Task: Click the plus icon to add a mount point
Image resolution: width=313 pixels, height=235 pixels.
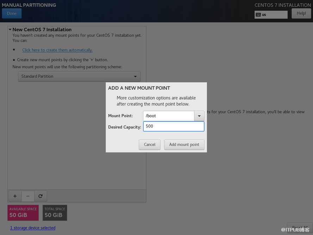Action: (x=15, y=196)
